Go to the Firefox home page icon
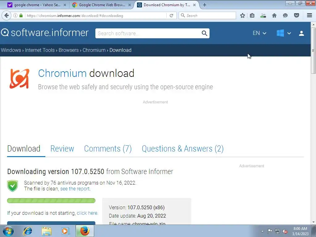 point(274,15)
